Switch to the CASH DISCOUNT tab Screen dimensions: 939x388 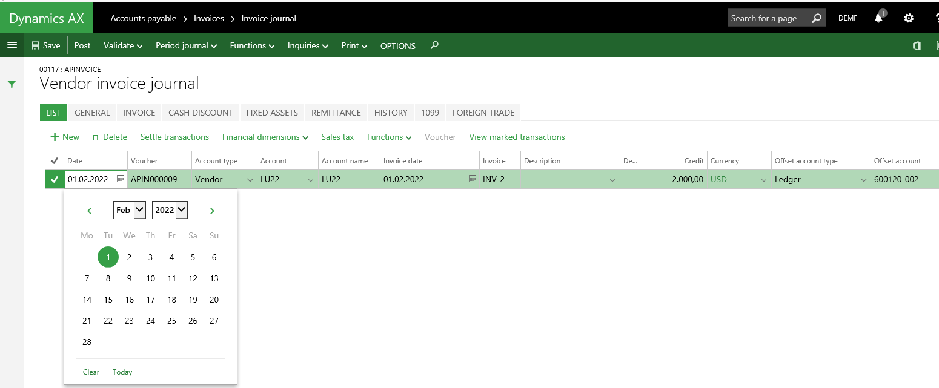tap(201, 113)
